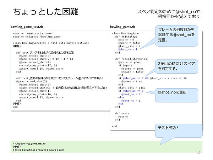Click the line "@game.record_shot(1)"
Screen dimensions: 213x160
(x=35, y=91)
